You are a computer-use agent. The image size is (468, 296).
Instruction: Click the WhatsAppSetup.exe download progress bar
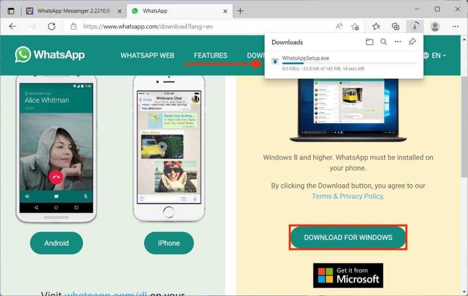[x=349, y=63]
